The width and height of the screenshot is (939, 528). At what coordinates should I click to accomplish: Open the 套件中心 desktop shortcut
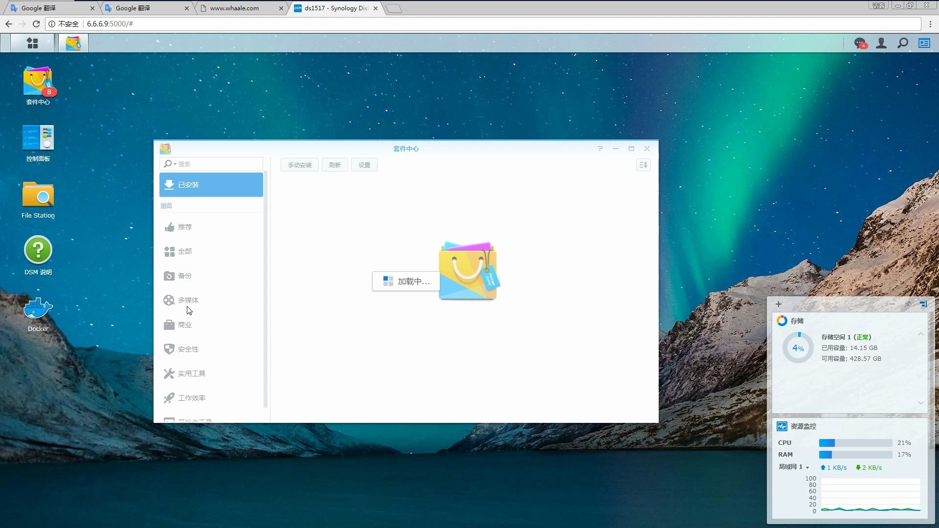[38, 86]
